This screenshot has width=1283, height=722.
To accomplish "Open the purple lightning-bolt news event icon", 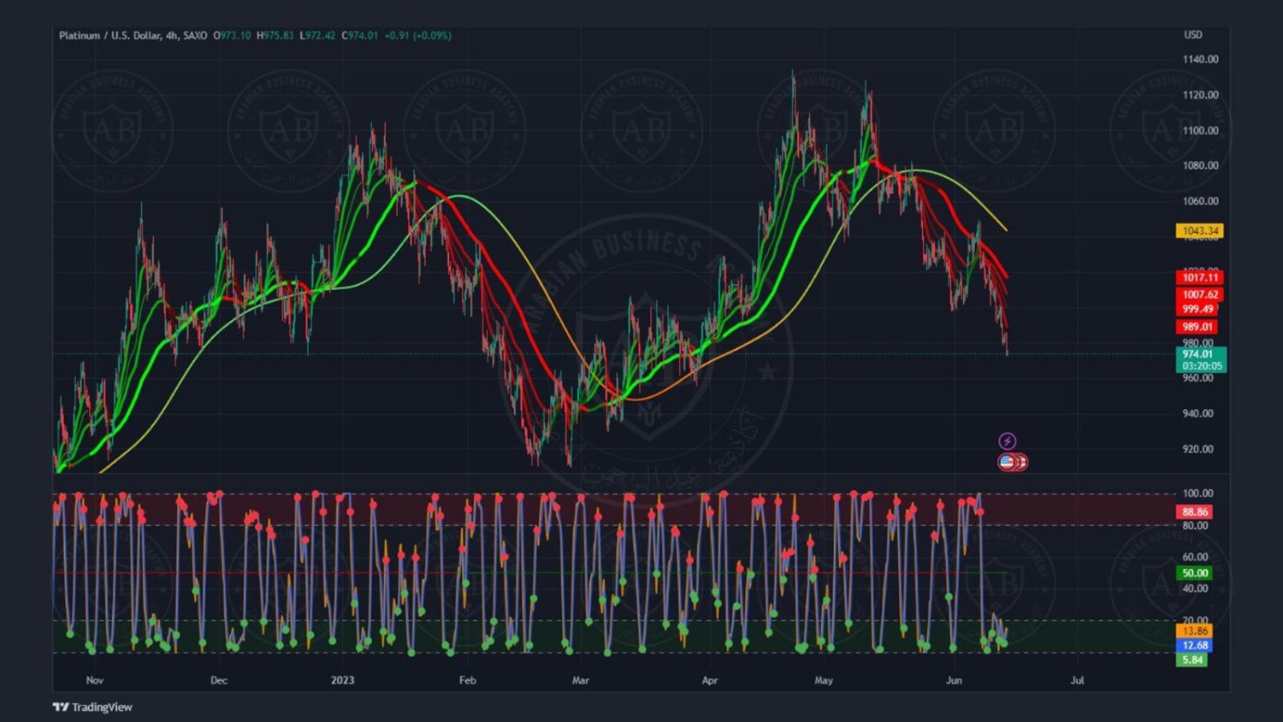I will [1008, 441].
